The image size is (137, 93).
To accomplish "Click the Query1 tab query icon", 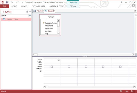I will click(x=46, y=11).
